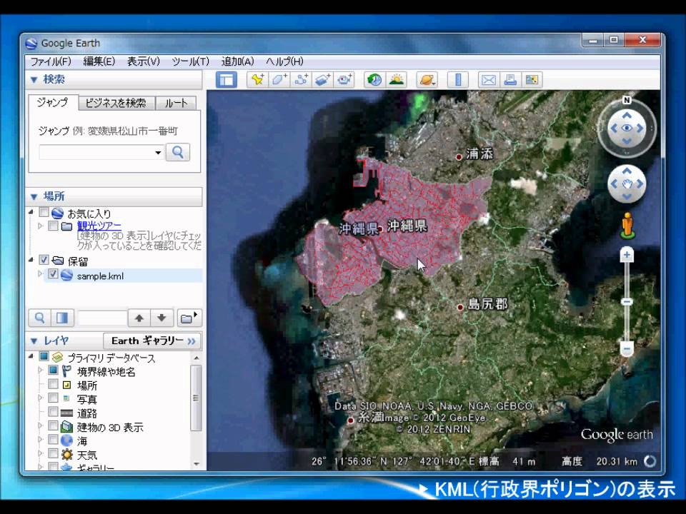Viewport: 686px width, 514px height.
Task: Click the 観光ツアー link
Action: tap(99, 226)
